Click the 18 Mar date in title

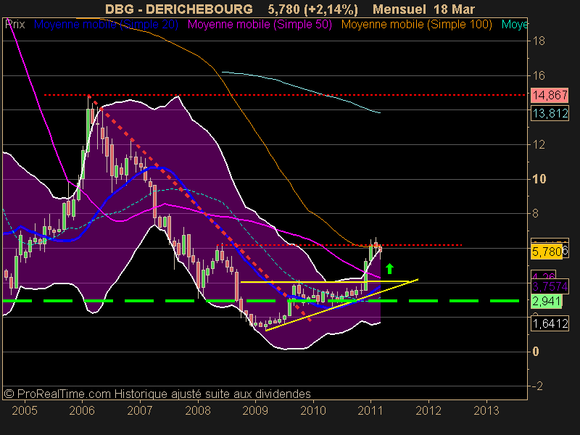pos(455,9)
